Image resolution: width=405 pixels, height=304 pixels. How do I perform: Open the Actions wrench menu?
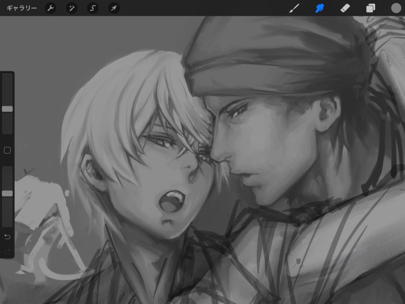click(x=51, y=8)
